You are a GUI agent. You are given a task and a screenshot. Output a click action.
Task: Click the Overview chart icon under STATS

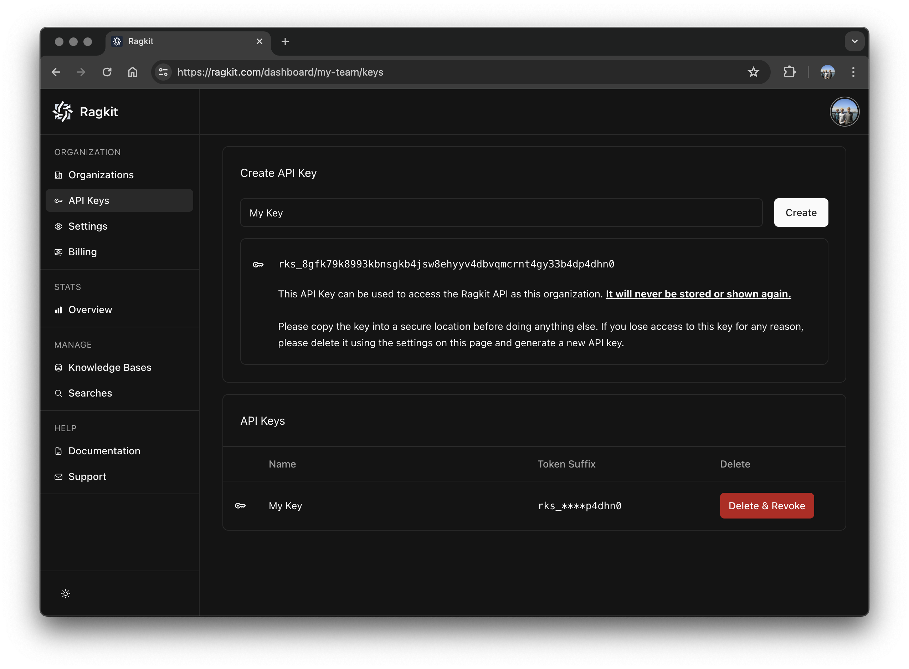58,310
